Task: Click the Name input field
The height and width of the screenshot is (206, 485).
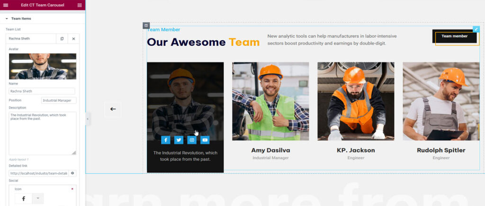Action: [42, 91]
